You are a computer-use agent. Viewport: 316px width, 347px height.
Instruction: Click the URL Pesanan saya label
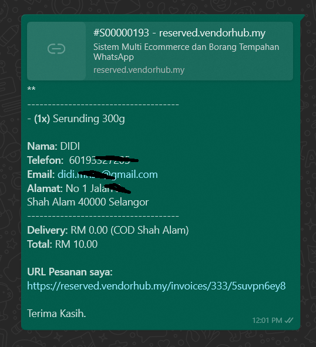[70, 272]
